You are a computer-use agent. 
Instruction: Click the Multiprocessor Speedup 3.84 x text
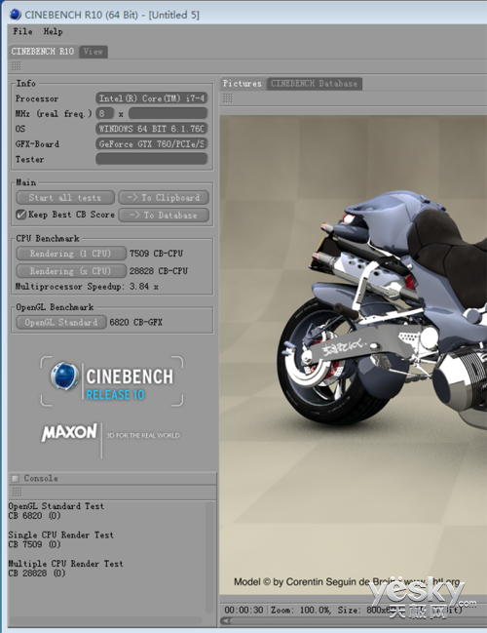click(x=87, y=286)
